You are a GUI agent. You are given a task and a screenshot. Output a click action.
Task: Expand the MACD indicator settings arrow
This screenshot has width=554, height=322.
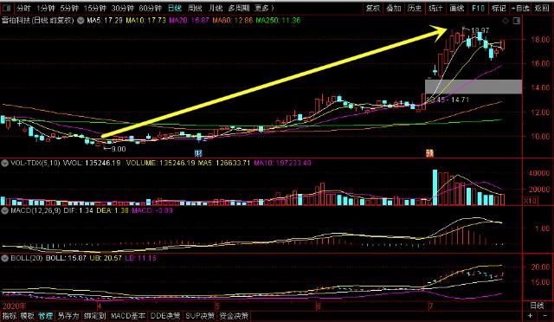[x=5, y=210]
